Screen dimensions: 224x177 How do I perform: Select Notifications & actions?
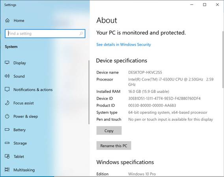(33, 90)
